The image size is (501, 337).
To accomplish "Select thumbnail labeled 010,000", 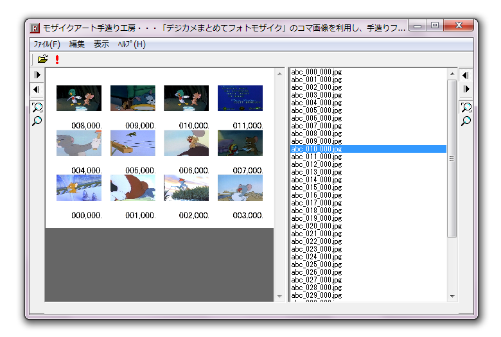I will click(x=186, y=98).
